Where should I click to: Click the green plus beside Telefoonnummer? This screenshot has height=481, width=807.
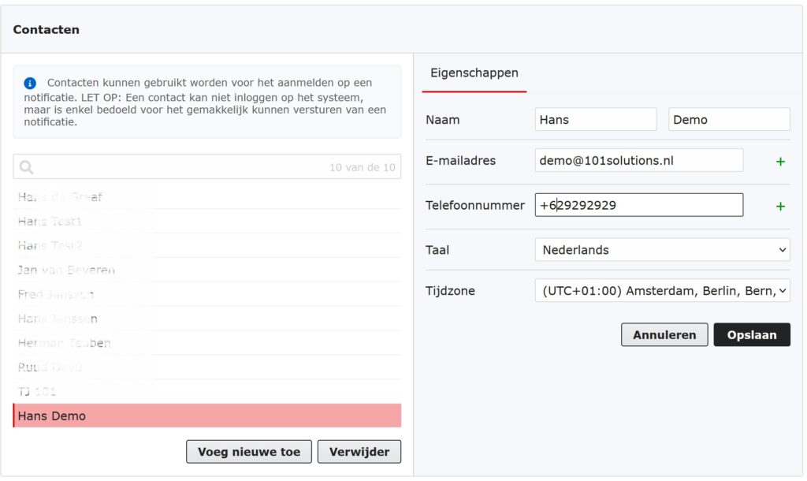tap(780, 207)
